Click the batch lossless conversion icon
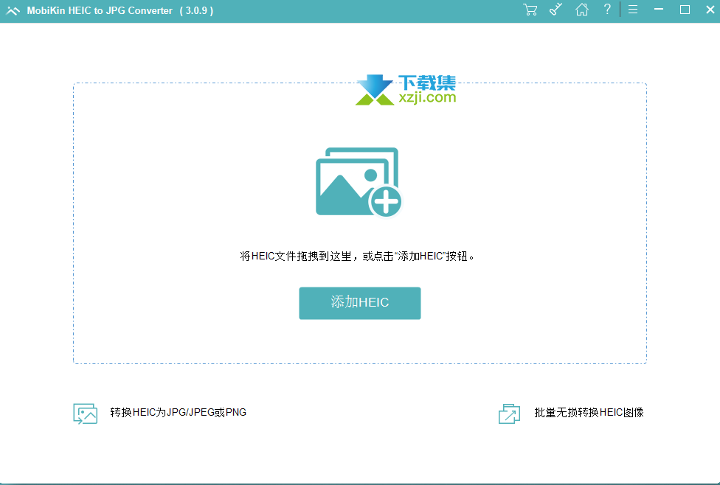Screen dimensions: 720x485 [509, 414]
